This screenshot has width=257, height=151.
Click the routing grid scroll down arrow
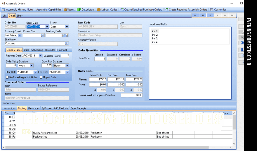[x=234, y=144]
